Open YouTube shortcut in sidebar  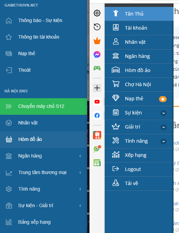(x=97, y=102)
